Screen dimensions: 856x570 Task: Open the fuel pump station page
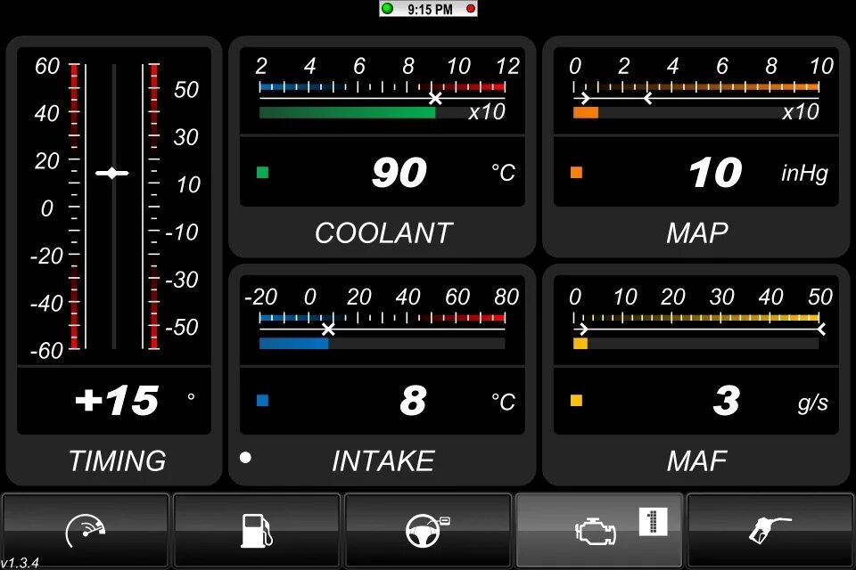(x=257, y=530)
